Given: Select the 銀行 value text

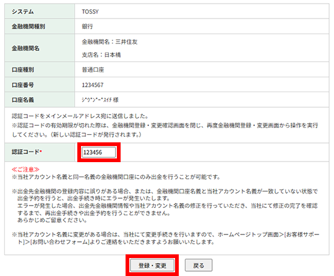Looking at the screenshot, I should point(87,27).
